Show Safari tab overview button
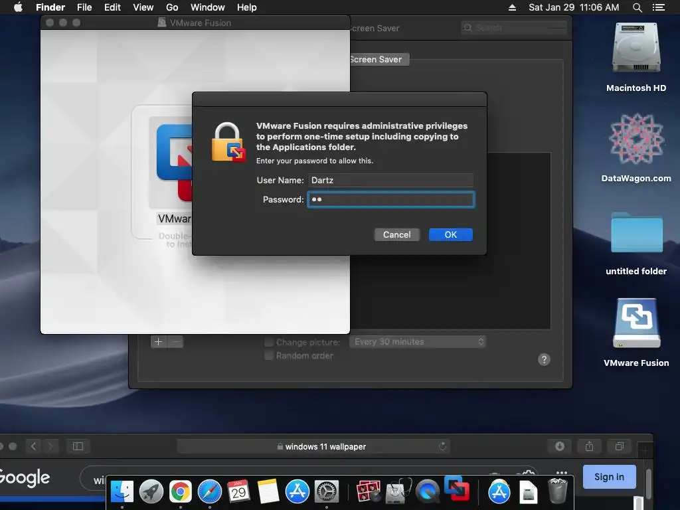 [620, 446]
